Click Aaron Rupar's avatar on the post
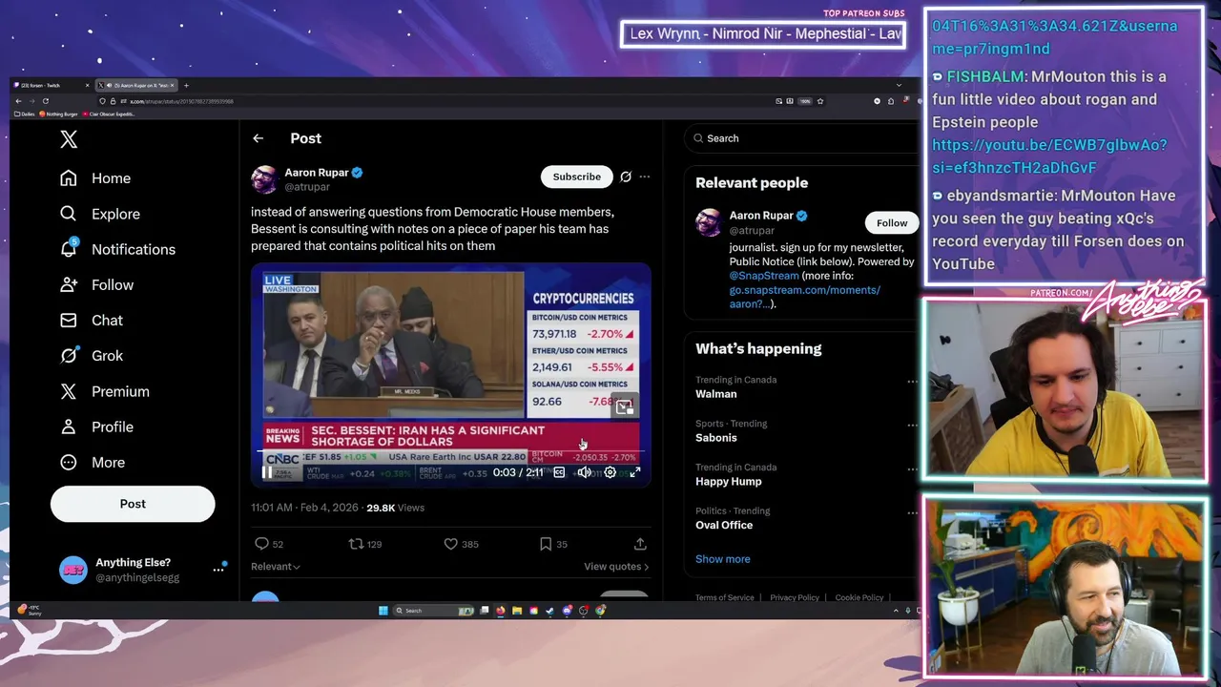The height and width of the screenshot is (687, 1221). tap(264, 179)
